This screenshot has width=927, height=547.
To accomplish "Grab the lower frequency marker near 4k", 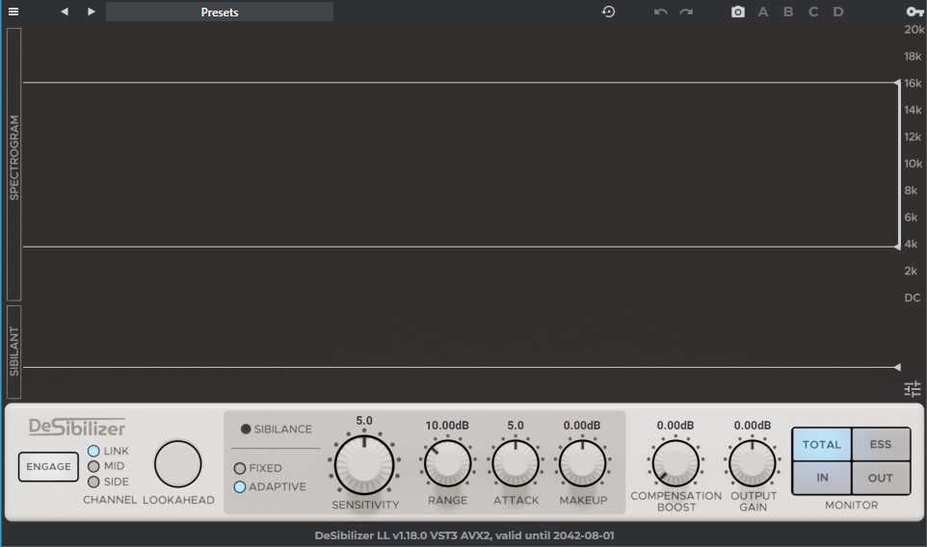I will click(897, 247).
